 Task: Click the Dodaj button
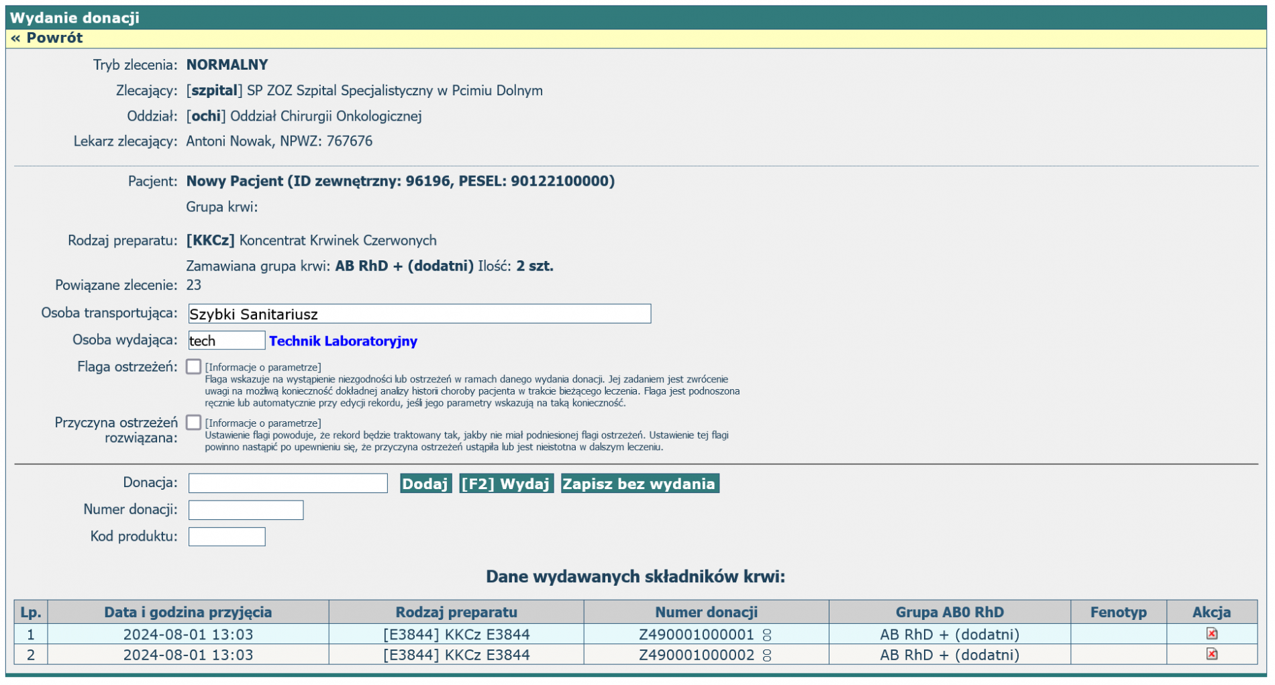point(425,484)
